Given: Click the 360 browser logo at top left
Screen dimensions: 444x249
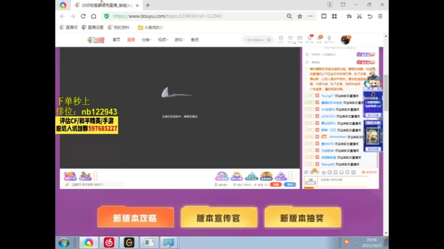Looking at the screenshot, I should tap(63, 5).
